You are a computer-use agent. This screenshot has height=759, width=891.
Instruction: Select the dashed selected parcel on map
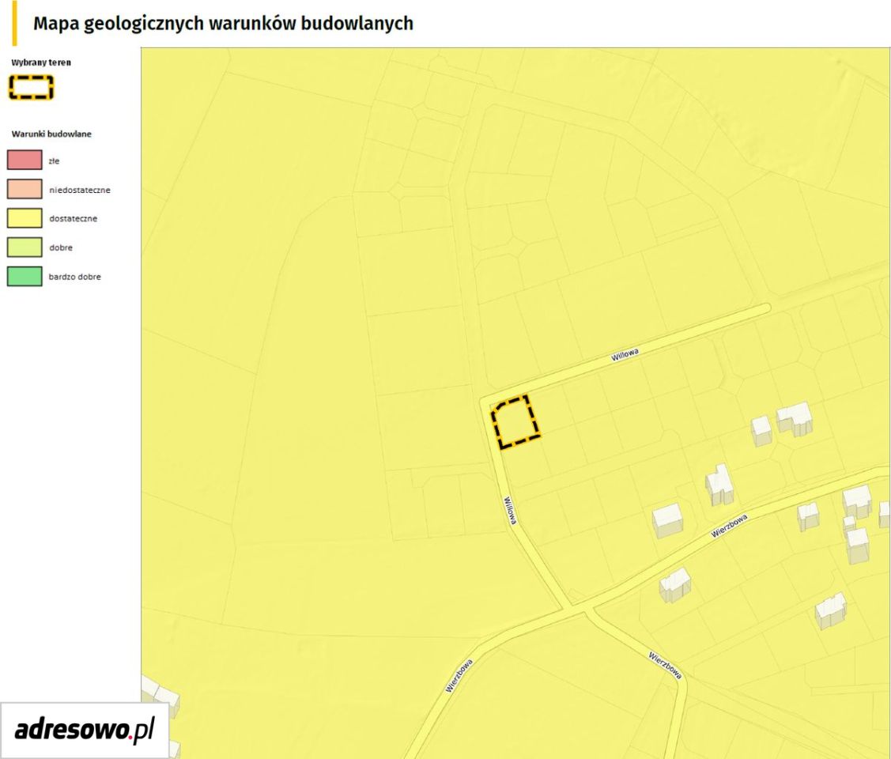[515, 421]
